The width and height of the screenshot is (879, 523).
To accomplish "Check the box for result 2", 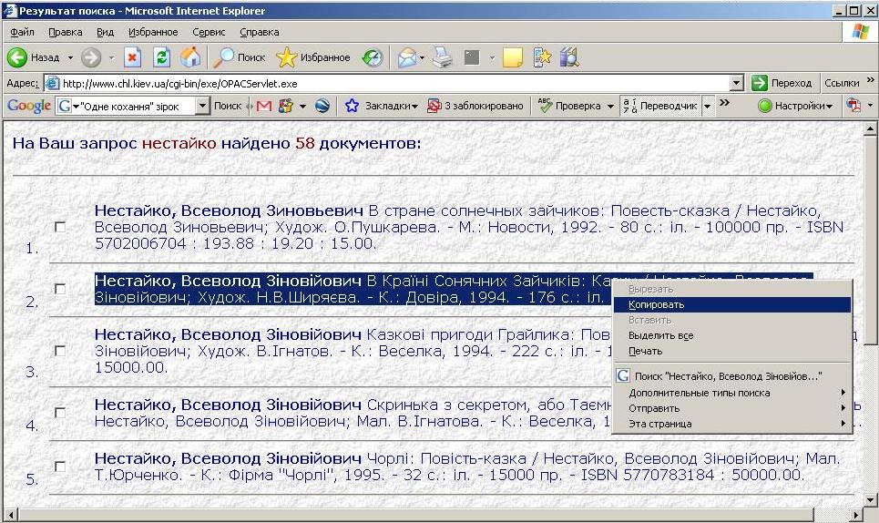I will pos(60,289).
